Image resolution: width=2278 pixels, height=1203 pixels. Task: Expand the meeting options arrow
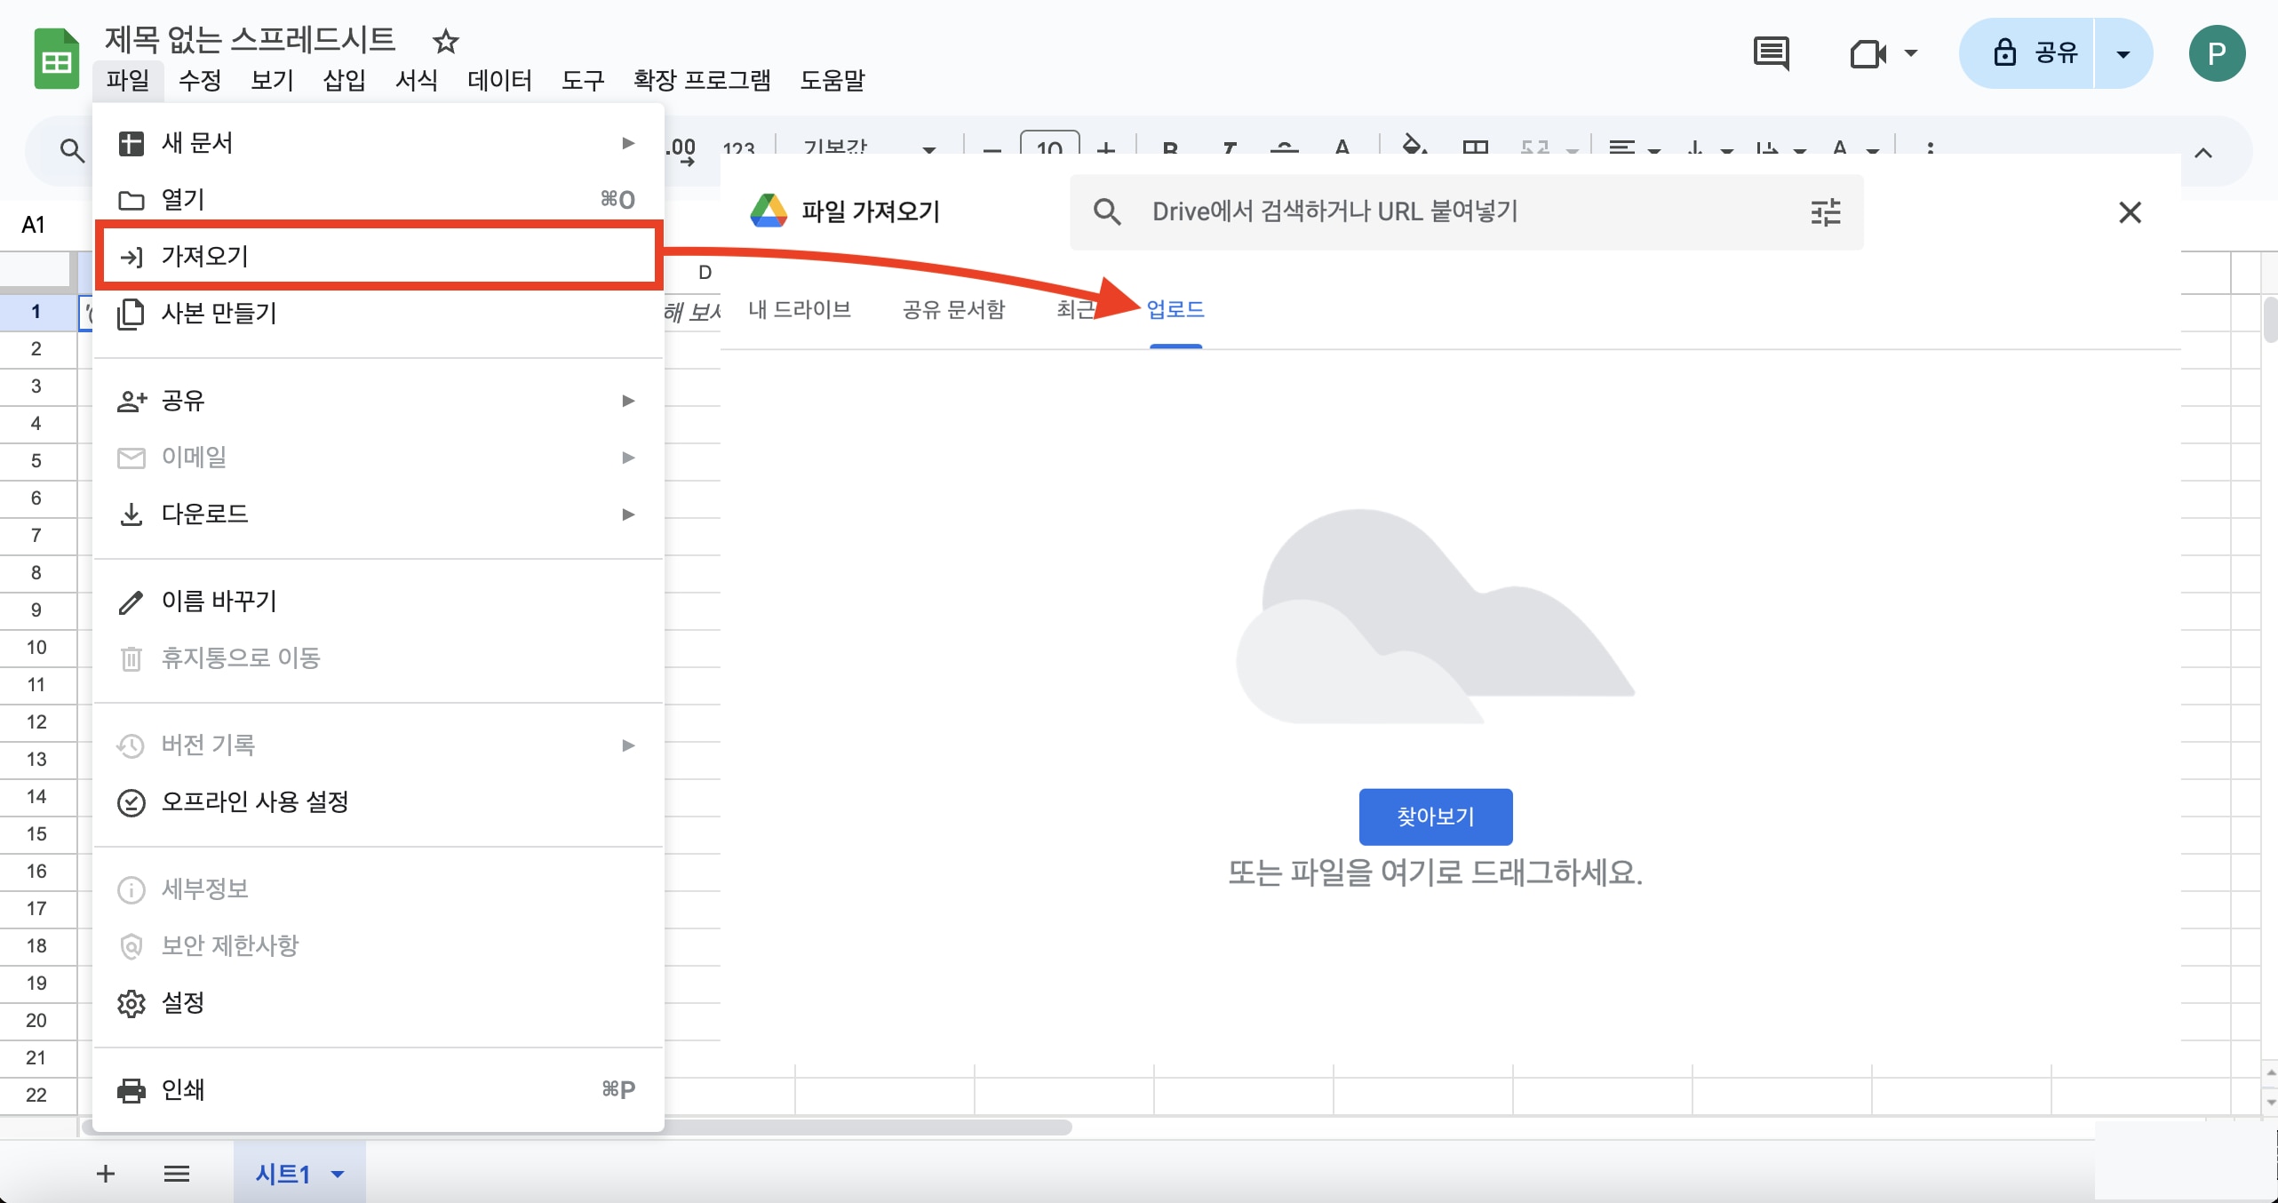1910,53
